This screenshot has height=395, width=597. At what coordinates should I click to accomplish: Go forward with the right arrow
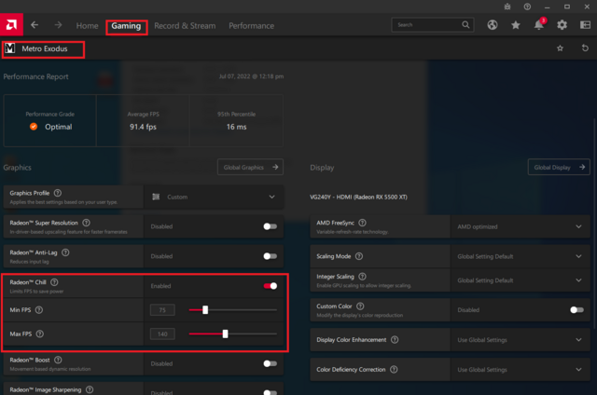point(58,25)
